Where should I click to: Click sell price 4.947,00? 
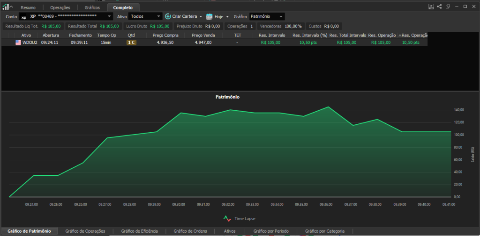click(203, 43)
